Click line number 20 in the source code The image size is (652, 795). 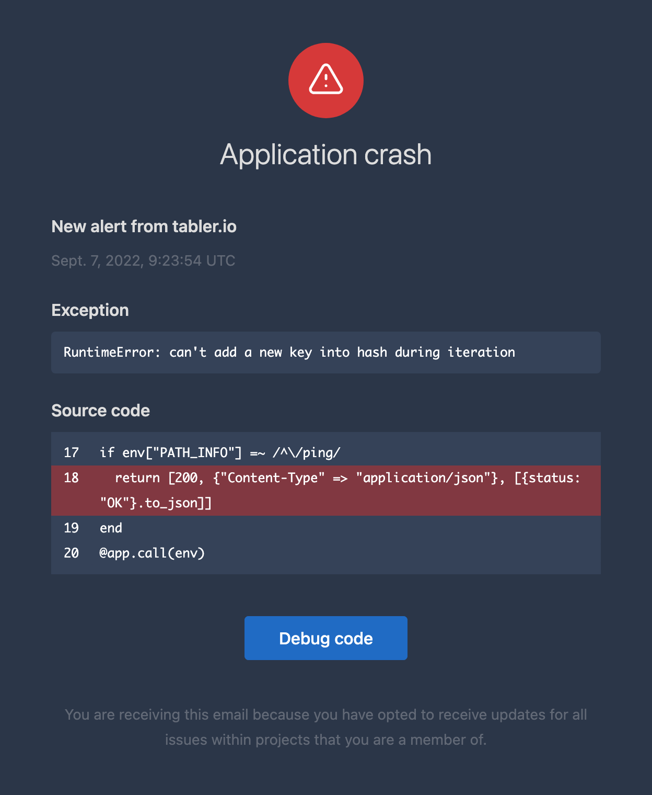[71, 553]
